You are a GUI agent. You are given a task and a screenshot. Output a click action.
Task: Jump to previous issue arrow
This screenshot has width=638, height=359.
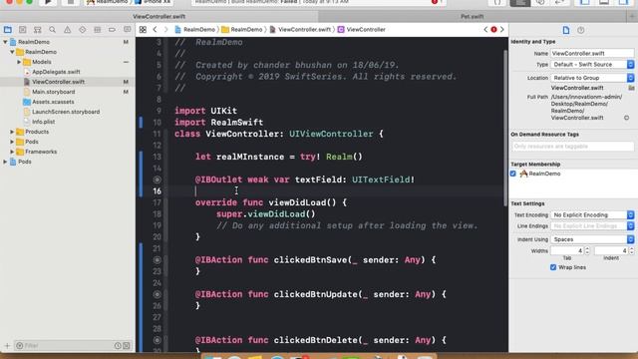485,29
